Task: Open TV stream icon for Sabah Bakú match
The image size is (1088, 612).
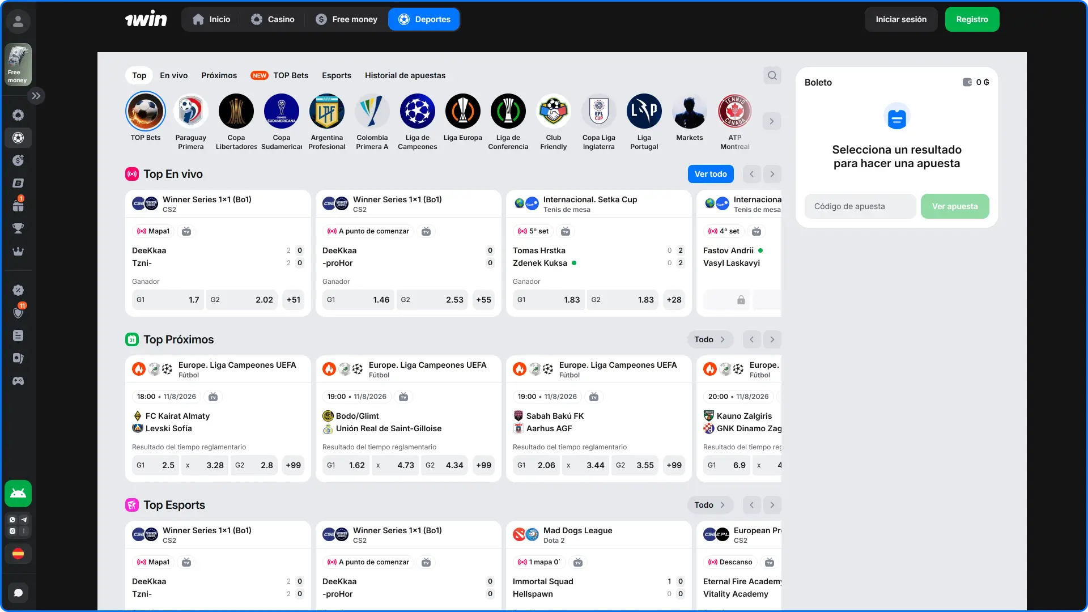Action: click(x=594, y=397)
